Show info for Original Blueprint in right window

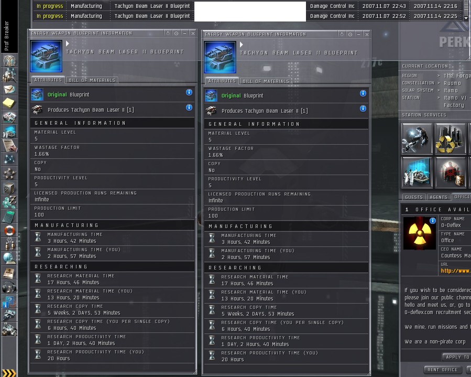point(363,93)
